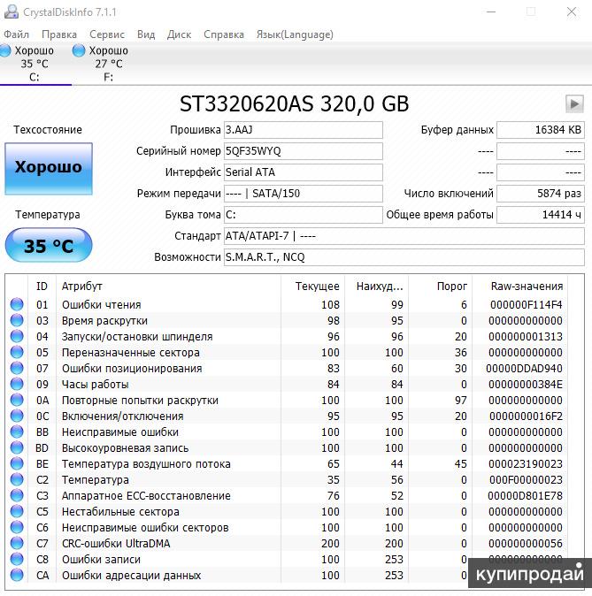Click the Буква тома field
The image size is (592, 596).
coord(304,215)
